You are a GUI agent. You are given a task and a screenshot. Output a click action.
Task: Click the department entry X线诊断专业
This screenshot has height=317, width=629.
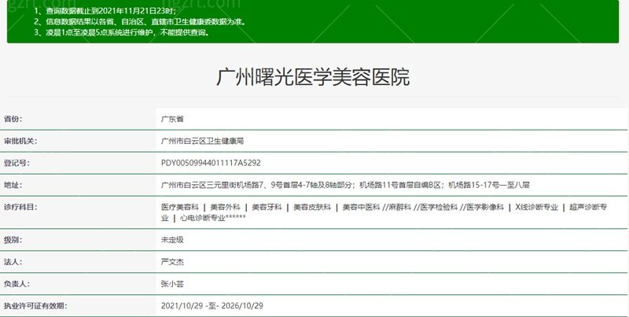pos(536,208)
